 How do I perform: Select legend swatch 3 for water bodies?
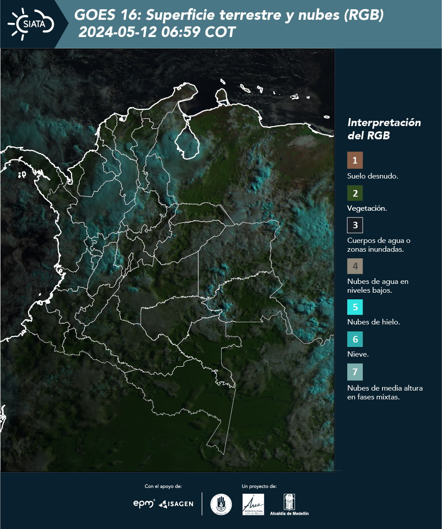tap(355, 225)
